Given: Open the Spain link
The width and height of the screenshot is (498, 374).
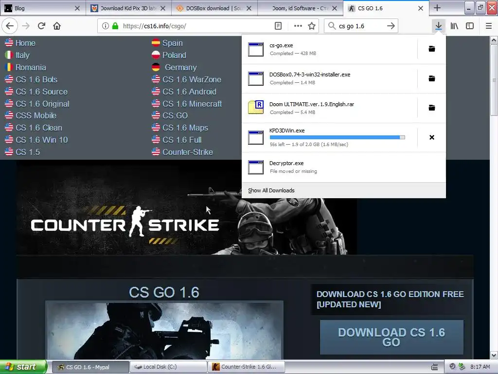Looking at the screenshot, I should tap(173, 43).
